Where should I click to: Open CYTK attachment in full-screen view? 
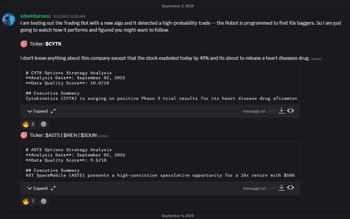pos(53,111)
